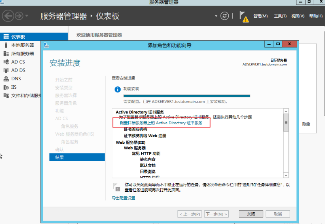The image size is (325, 224).
Task: Click the 取消 button
Action: pyautogui.click(x=278, y=214)
